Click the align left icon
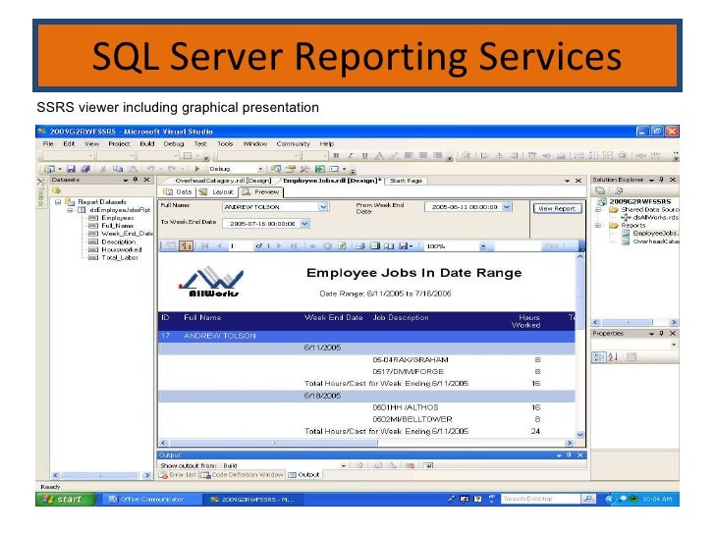The image size is (715, 536). 409,155
